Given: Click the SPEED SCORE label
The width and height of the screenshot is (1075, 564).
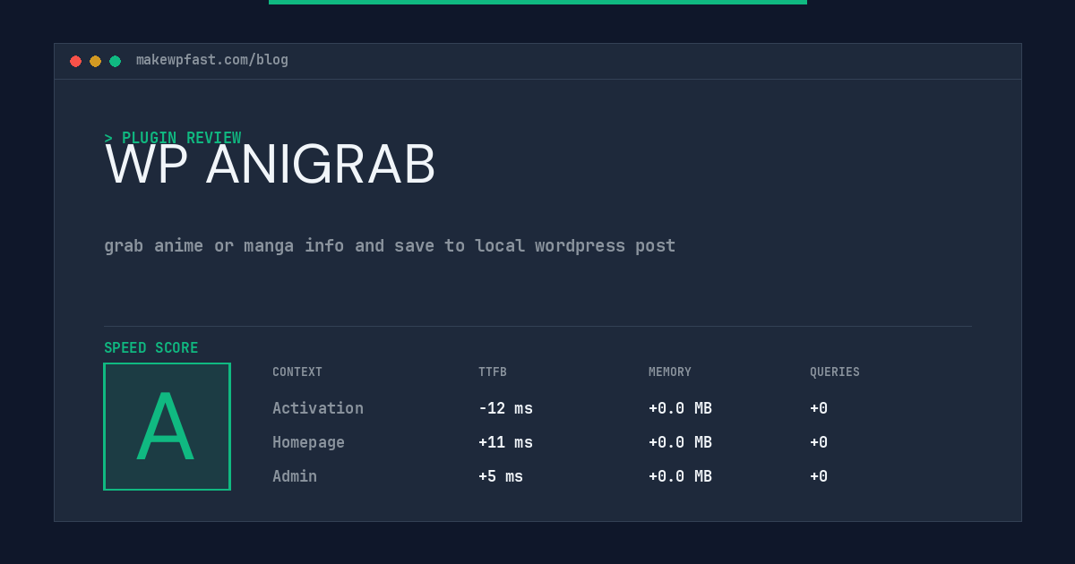Looking at the screenshot, I should point(151,348).
